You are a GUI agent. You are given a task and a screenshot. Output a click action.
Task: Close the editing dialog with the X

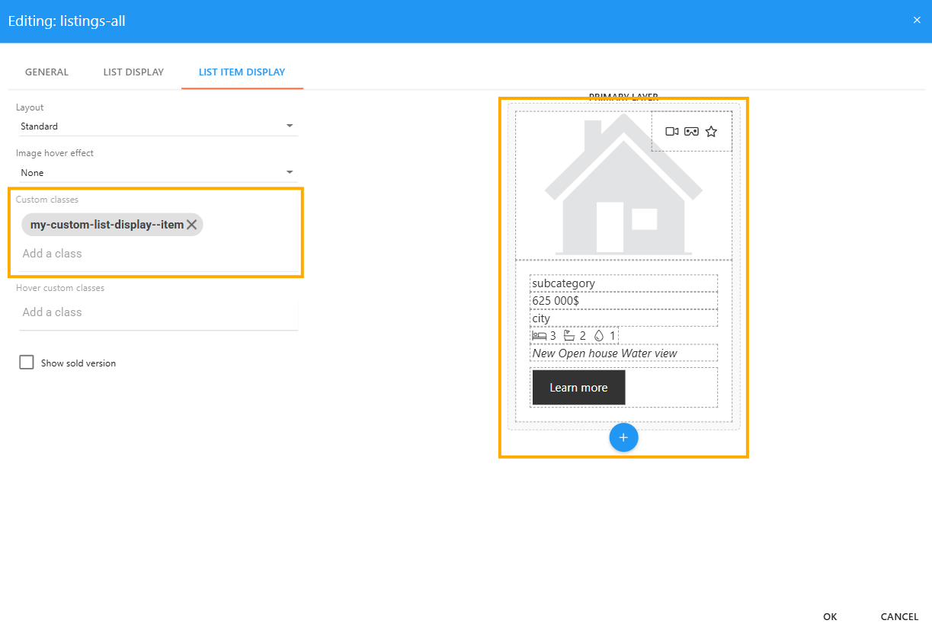coord(917,21)
